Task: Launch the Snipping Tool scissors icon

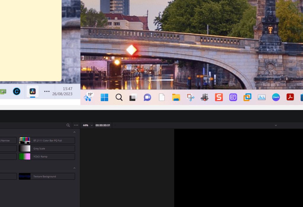Action: (x=190, y=97)
